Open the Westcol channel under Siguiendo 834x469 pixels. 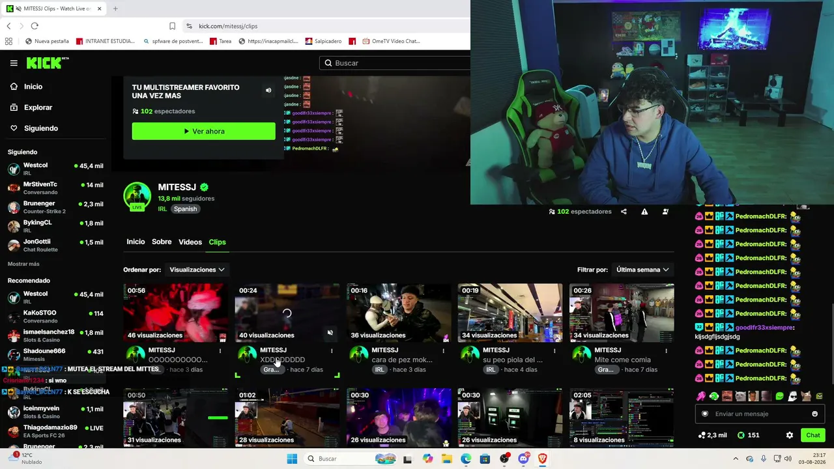tap(55, 169)
